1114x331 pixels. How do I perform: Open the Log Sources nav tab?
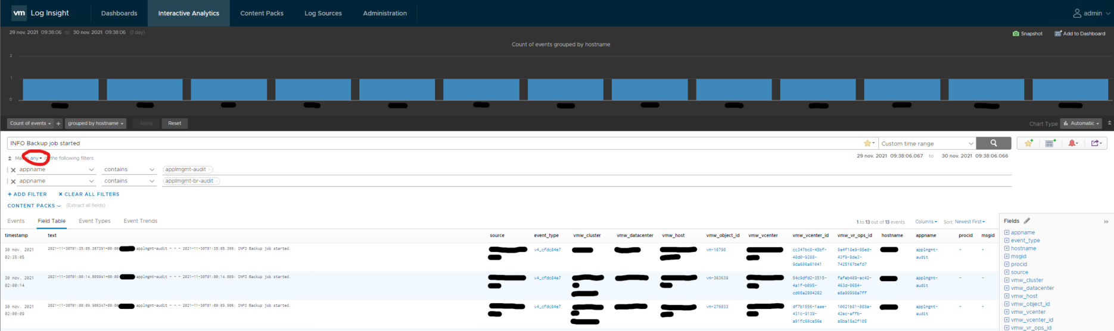coord(323,13)
